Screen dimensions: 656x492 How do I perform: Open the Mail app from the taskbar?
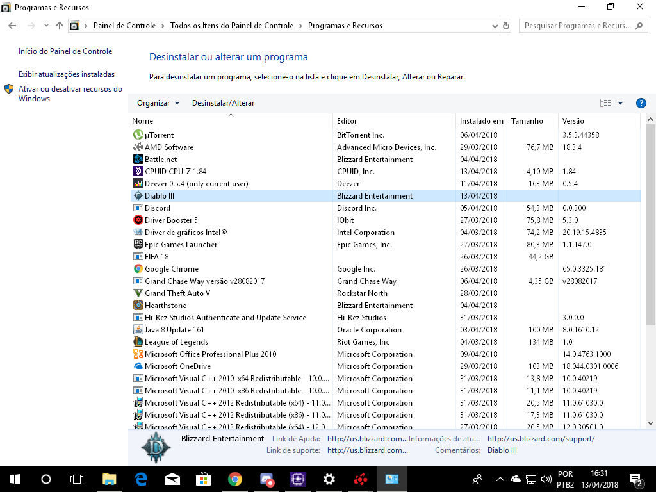172,479
